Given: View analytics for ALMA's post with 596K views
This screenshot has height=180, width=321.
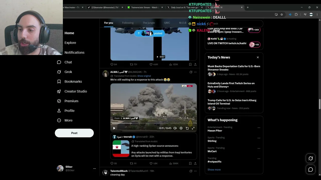Looking at the screenshot, I should click(171, 163).
